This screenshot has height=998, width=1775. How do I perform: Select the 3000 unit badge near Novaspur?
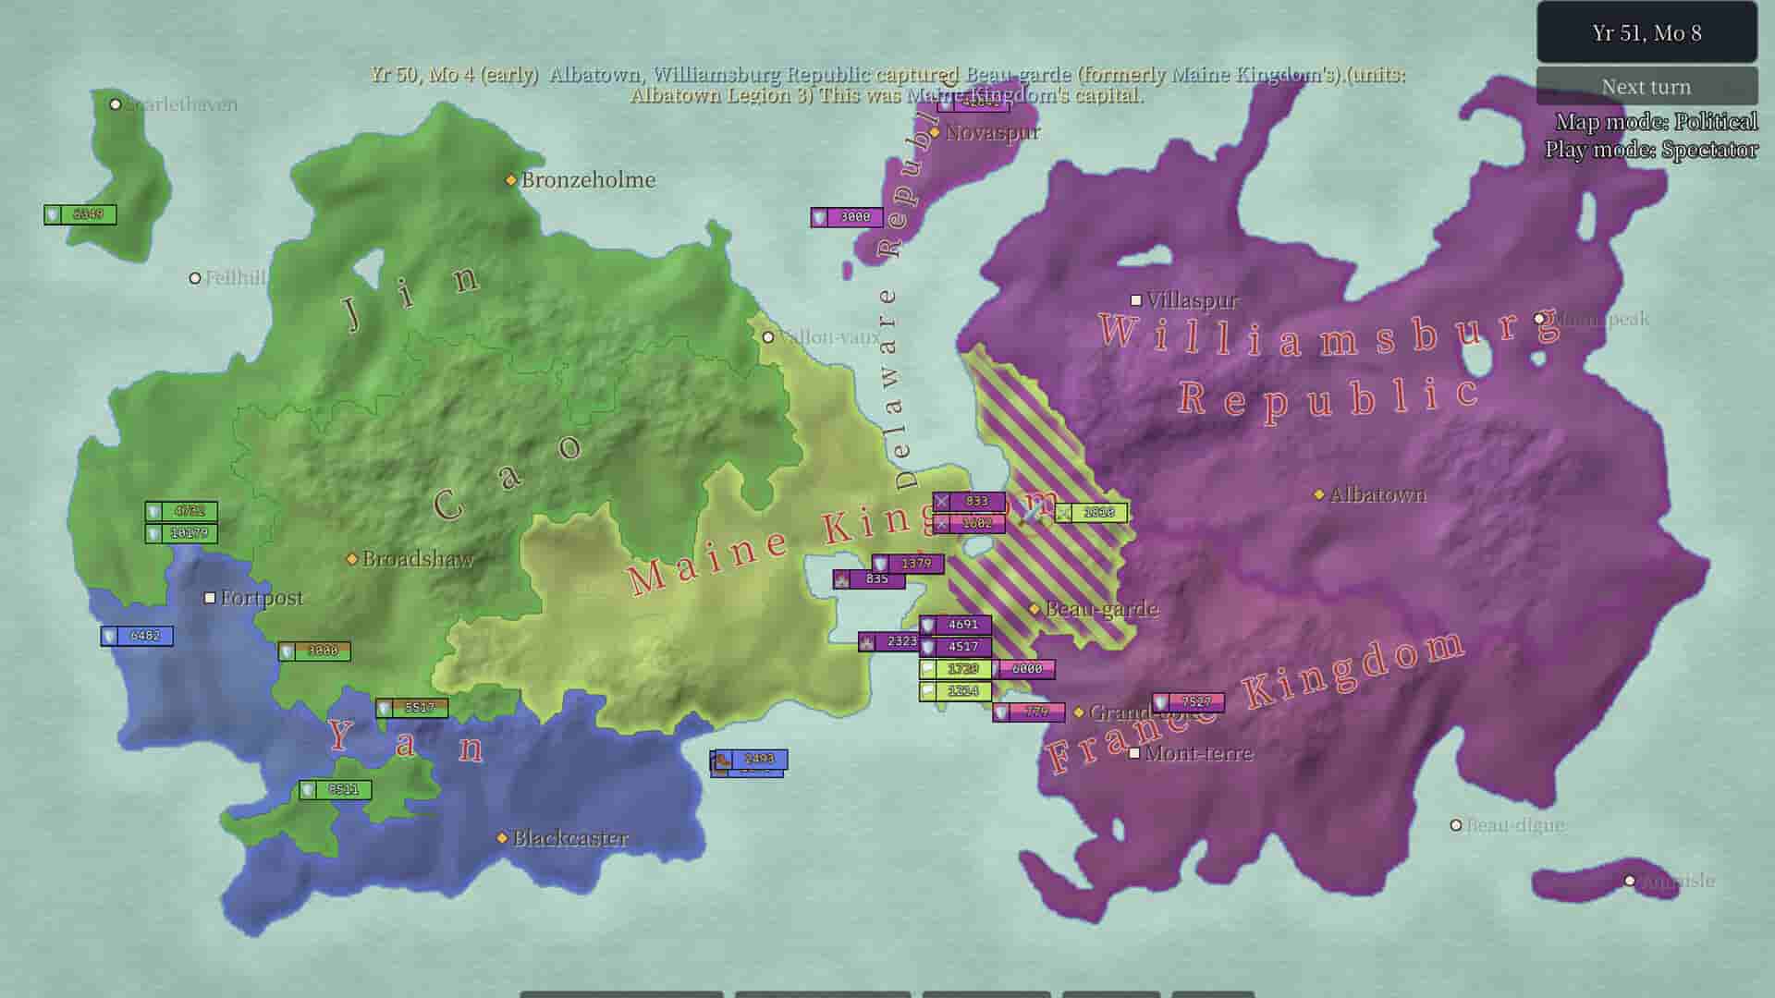click(847, 217)
